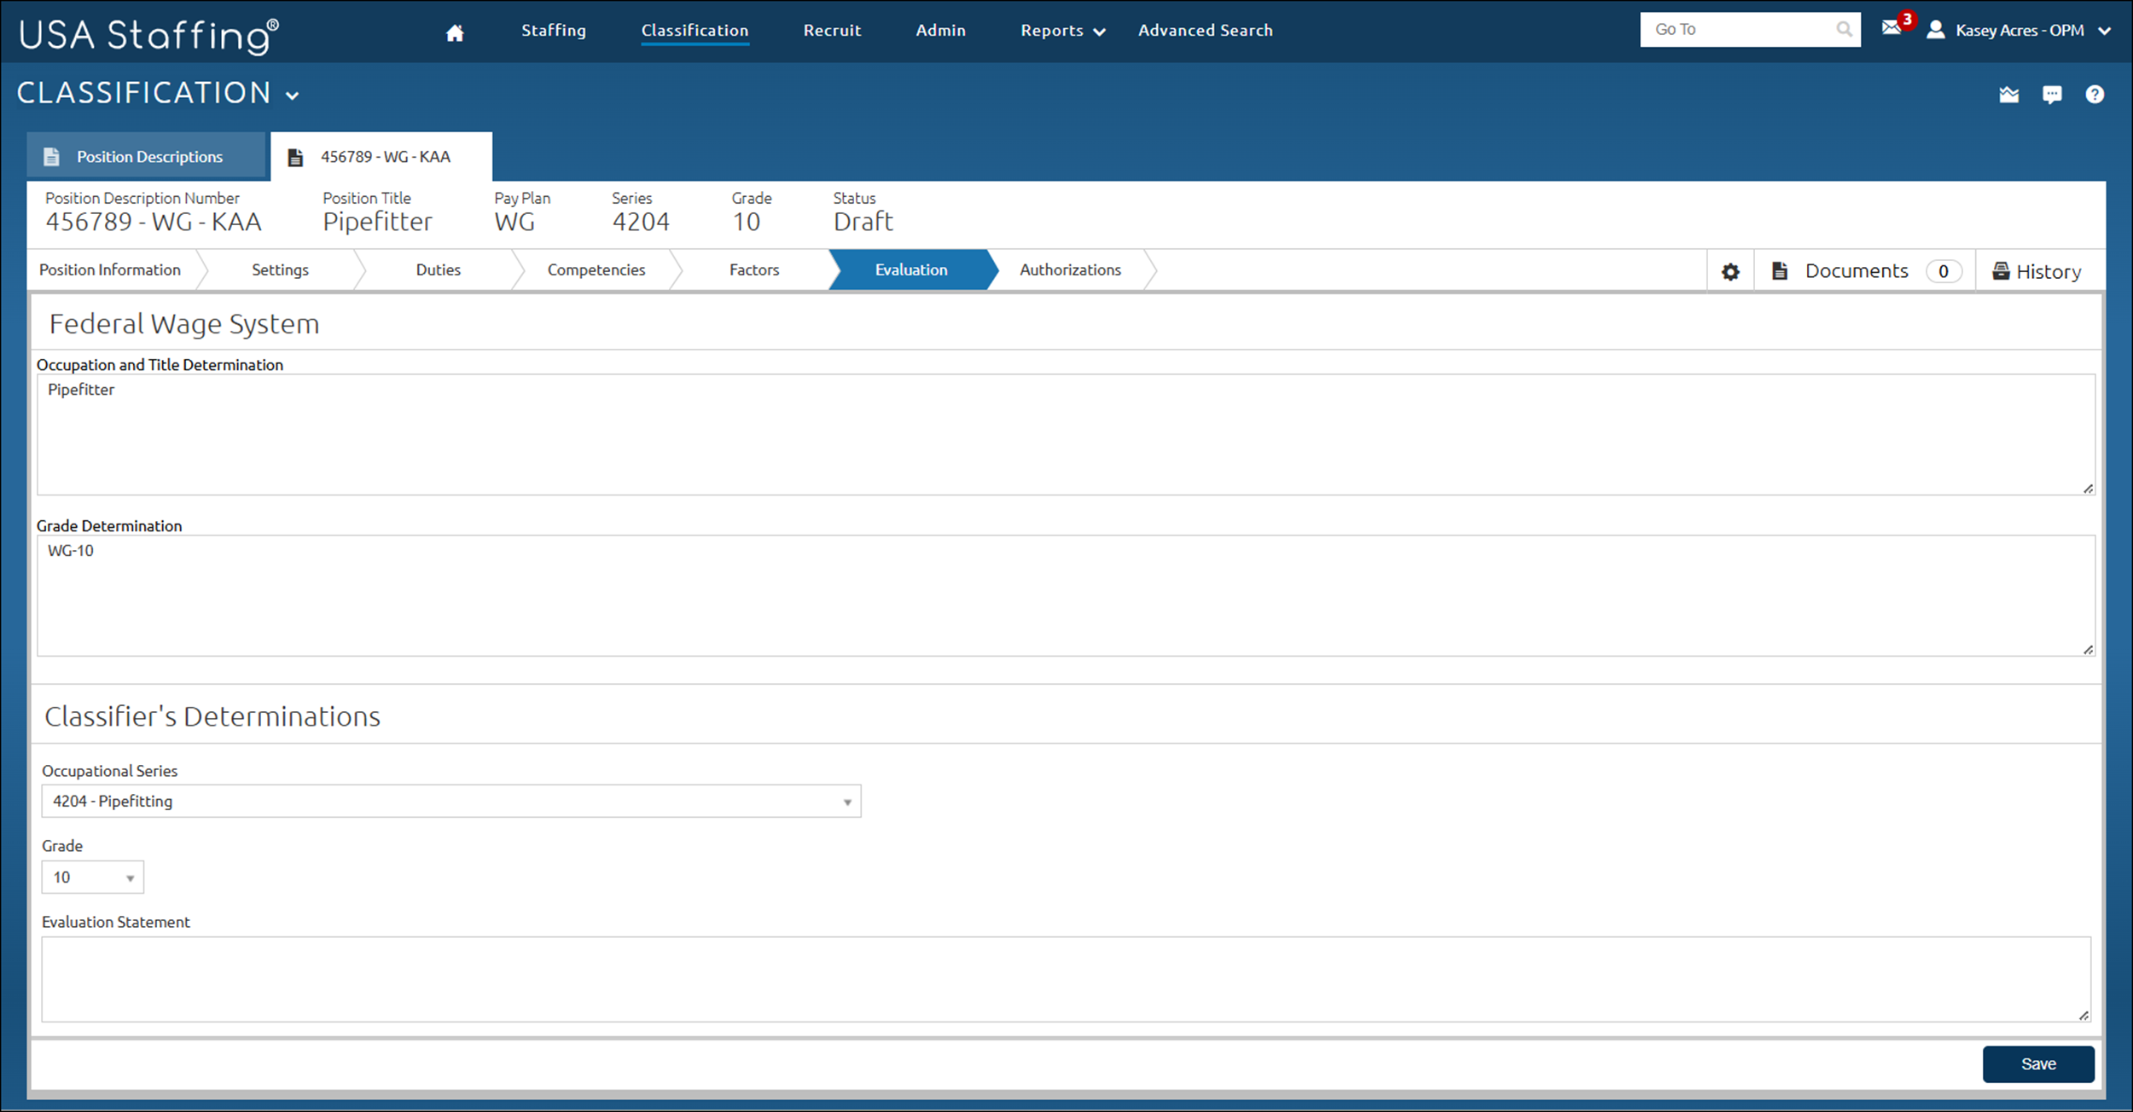Expand the Classification heading chevron
Image resolution: width=2133 pixels, height=1112 pixels.
point(293,96)
